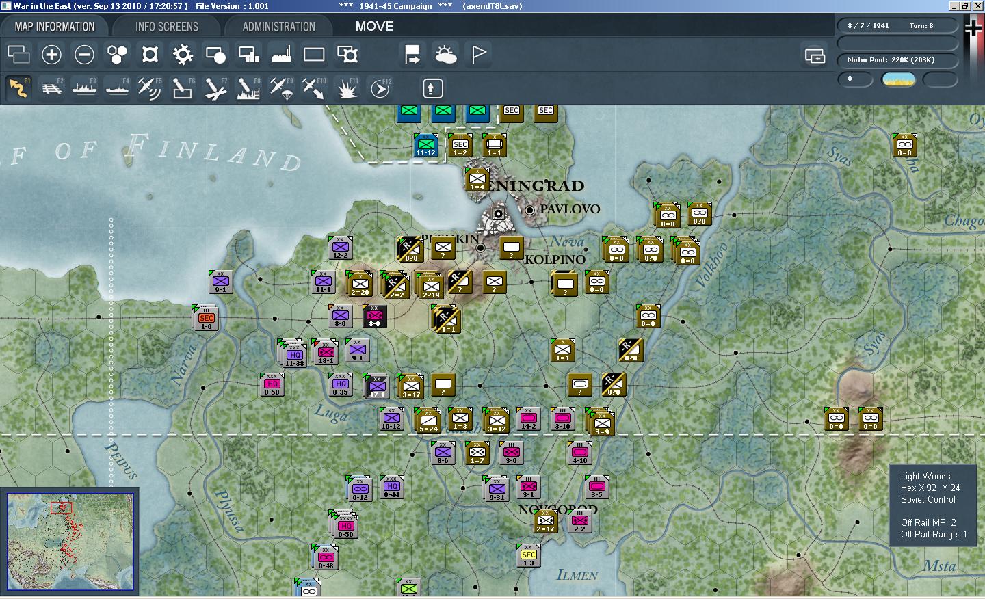
Task: Select the Soviet 5=24 unit stack
Action: pos(428,421)
